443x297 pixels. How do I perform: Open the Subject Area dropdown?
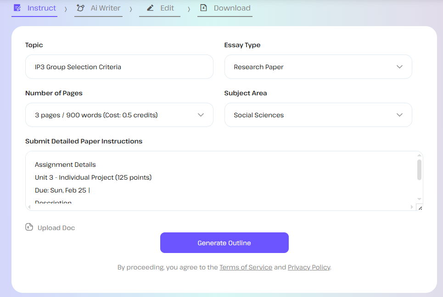click(318, 115)
